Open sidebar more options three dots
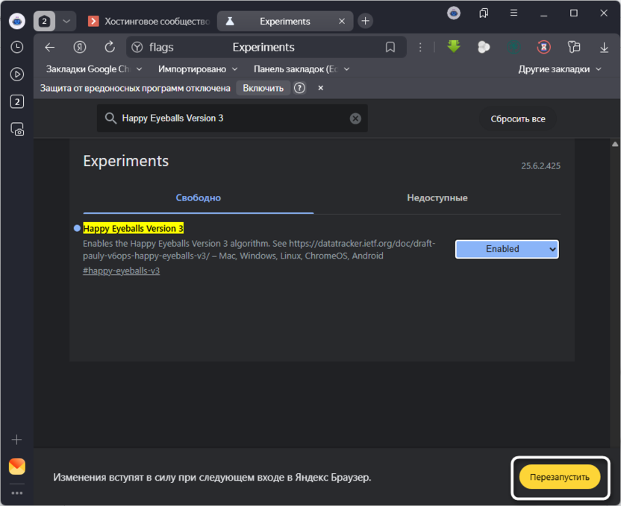 click(17, 493)
